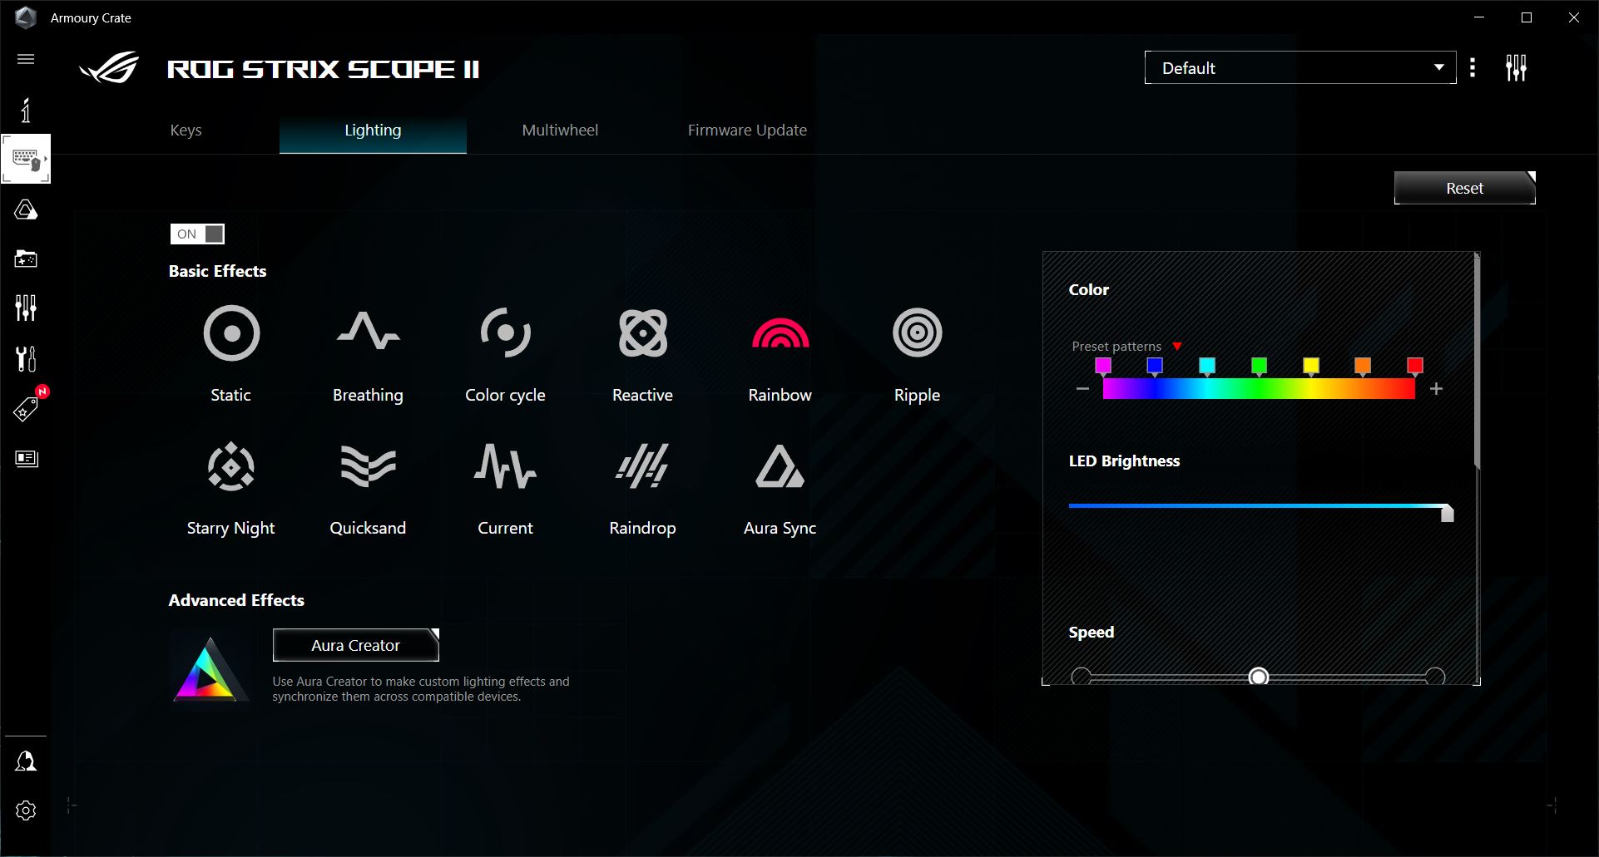
Task: Toggle the lighting ON switch off
Action: coord(197,234)
